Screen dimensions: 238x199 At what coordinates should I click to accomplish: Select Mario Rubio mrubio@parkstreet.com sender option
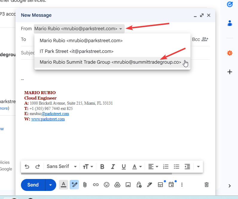[112, 41]
